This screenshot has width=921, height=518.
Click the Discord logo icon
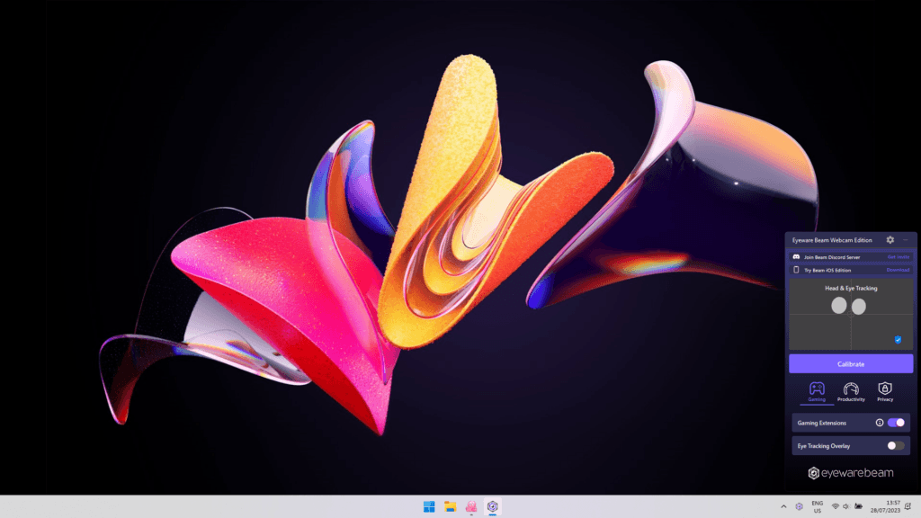796,256
